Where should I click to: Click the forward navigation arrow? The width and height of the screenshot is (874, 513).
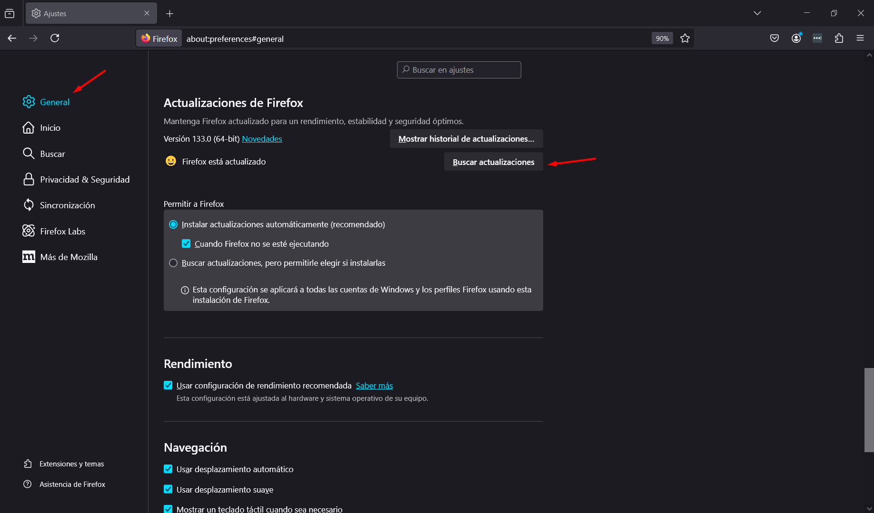pos(33,38)
